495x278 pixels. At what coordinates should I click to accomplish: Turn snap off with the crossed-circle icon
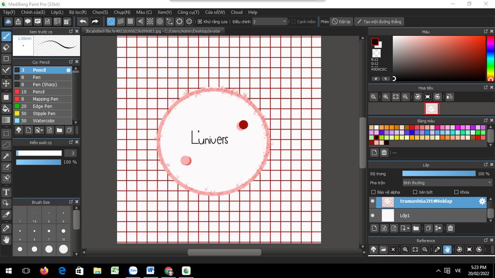111,21
